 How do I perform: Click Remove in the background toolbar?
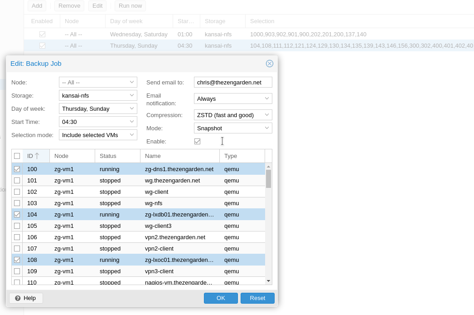pyautogui.click(x=69, y=6)
